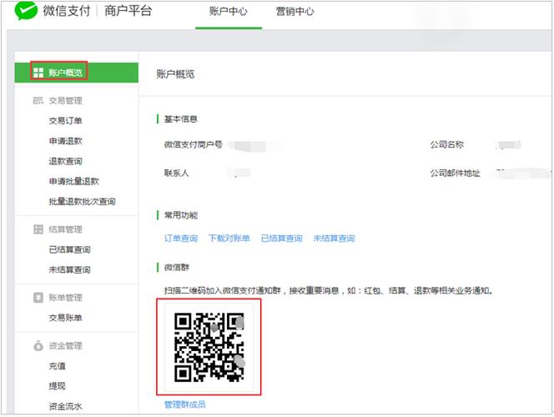Screen dimensions: 554x417
Task: Click the 商户平台 header text
Action: tap(128, 11)
